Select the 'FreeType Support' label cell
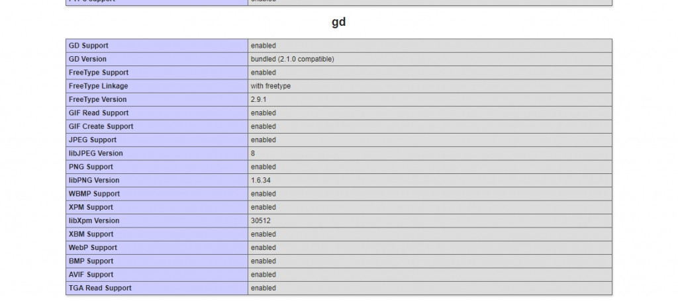The image size is (678, 301). 157,73
